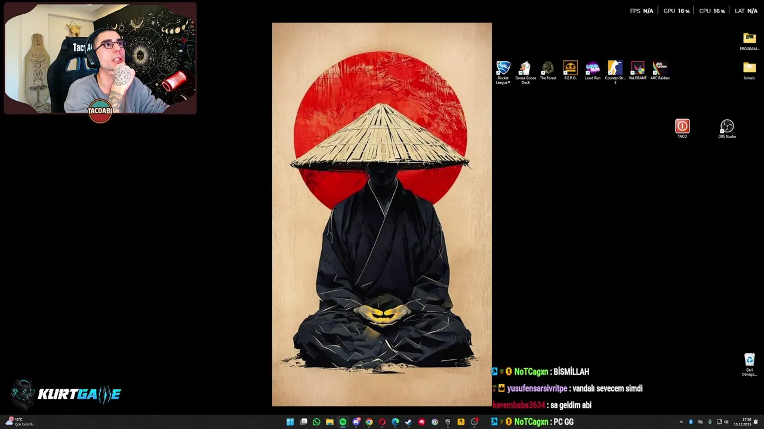Image resolution: width=764 pixels, height=429 pixels.
Task: Open Microsoft Edge from the taskbar
Action: (x=395, y=422)
